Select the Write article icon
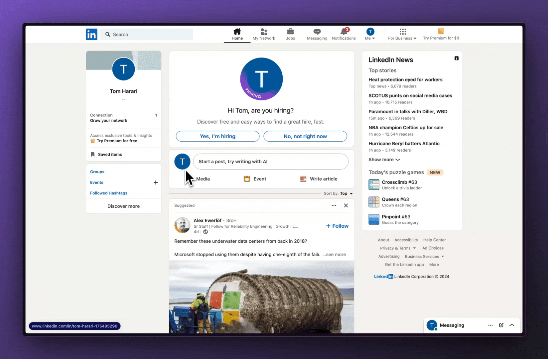 (303, 179)
